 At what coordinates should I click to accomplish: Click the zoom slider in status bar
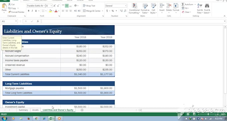(x=208, y=114)
